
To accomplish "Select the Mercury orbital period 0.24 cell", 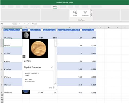I will pos(36,35).
